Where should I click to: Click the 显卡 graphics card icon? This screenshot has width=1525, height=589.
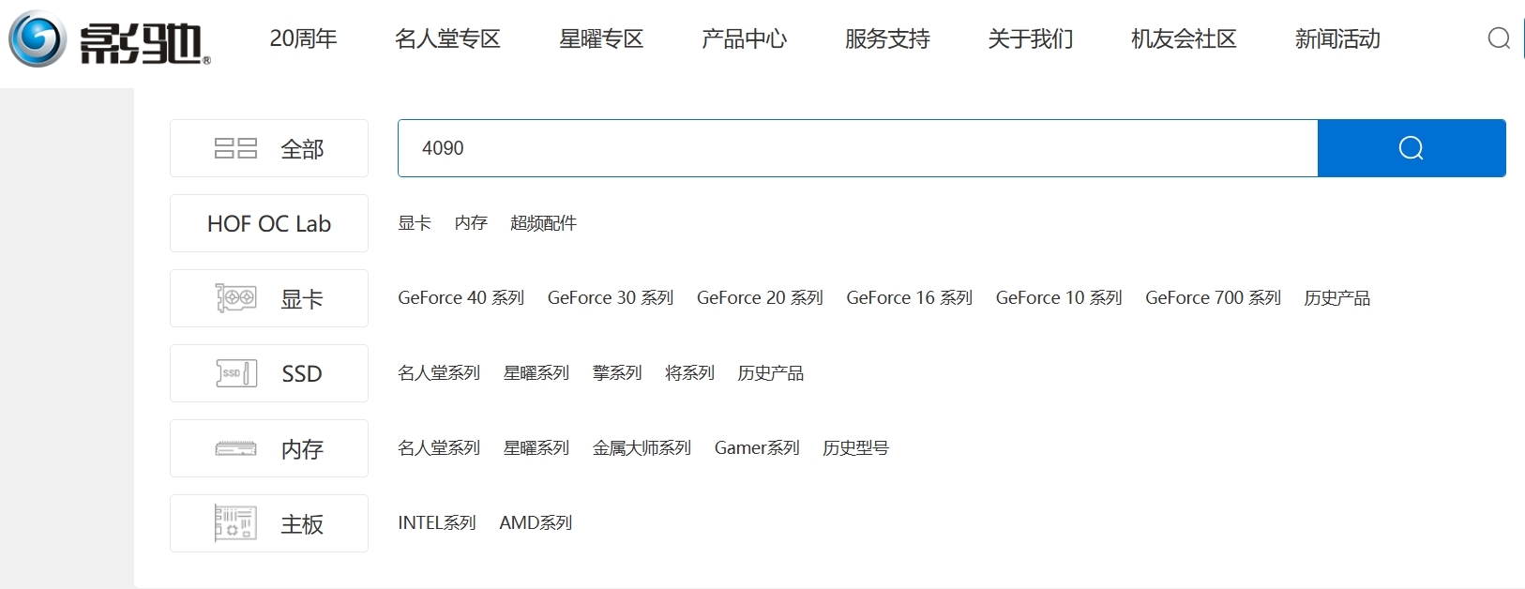tap(235, 298)
